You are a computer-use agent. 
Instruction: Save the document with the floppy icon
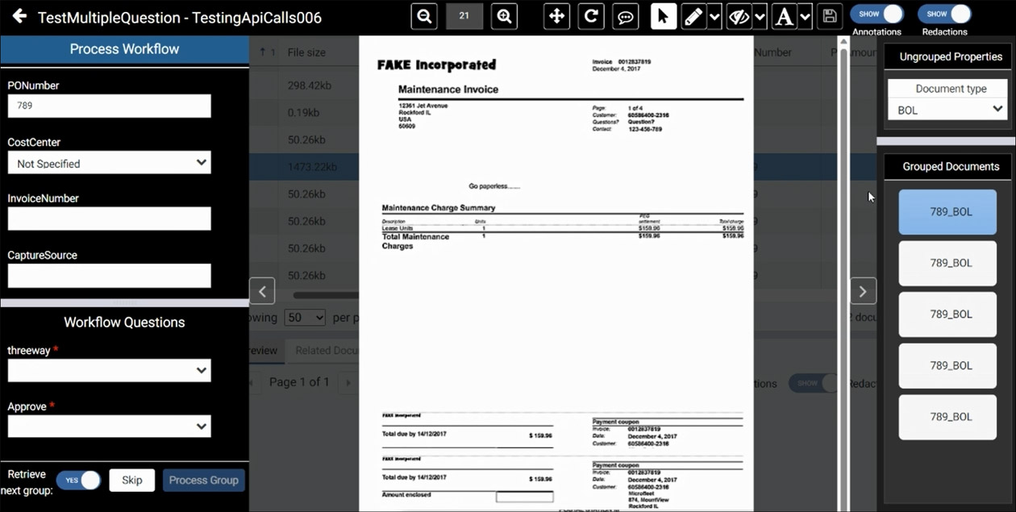[828, 16]
